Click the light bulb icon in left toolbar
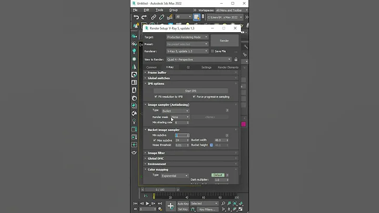 click(x=134, y=51)
